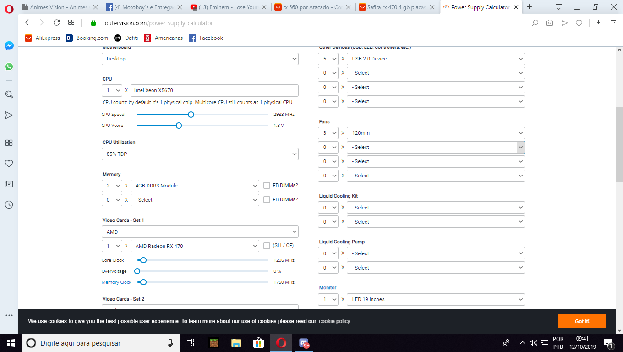This screenshot has width=623, height=352.
Task: Open the USB 2.0 Device dropdown
Action: [x=436, y=59]
